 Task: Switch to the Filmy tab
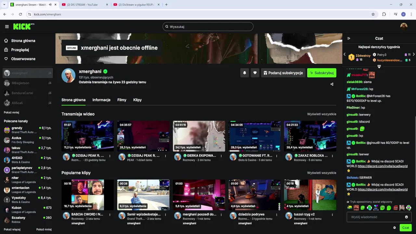(122, 100)
